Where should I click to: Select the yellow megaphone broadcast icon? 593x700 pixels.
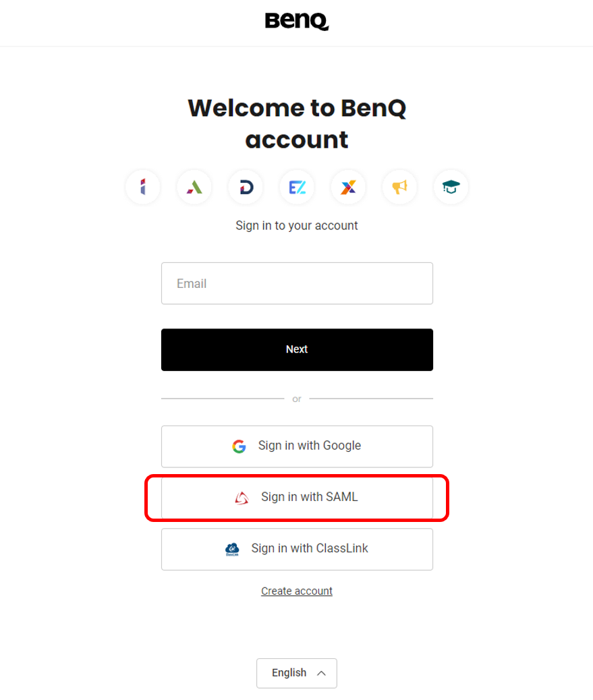(x=399, y=187)
